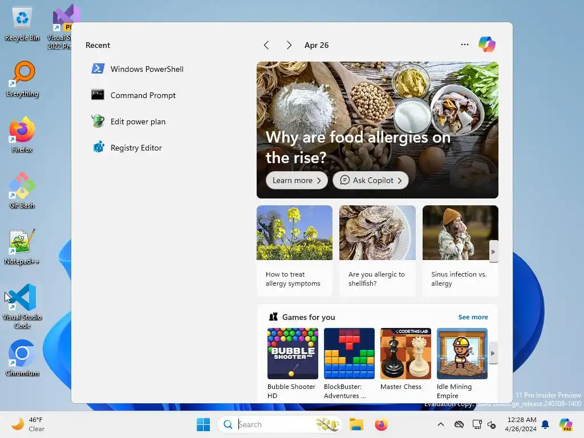The width and height of the screenshot is (584, 438).
Task: Open Master Chess game tile
Action: tap(405, 359)
